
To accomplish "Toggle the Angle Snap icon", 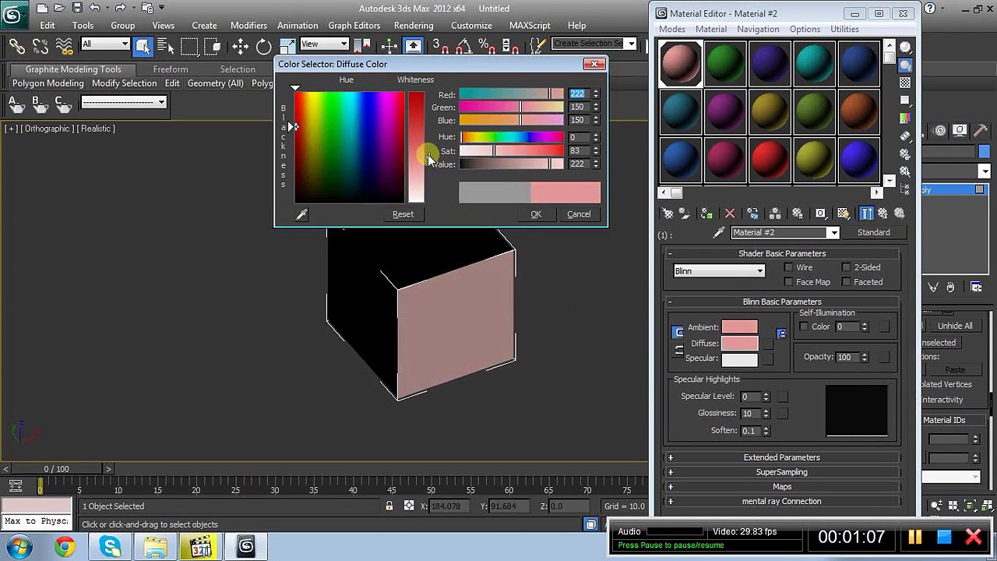I will [x=463, y=45].
